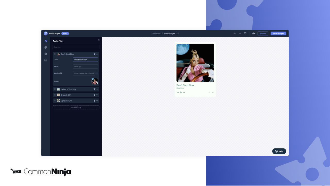Grab the drag handle for Don't Start Now

pos(55,54)
